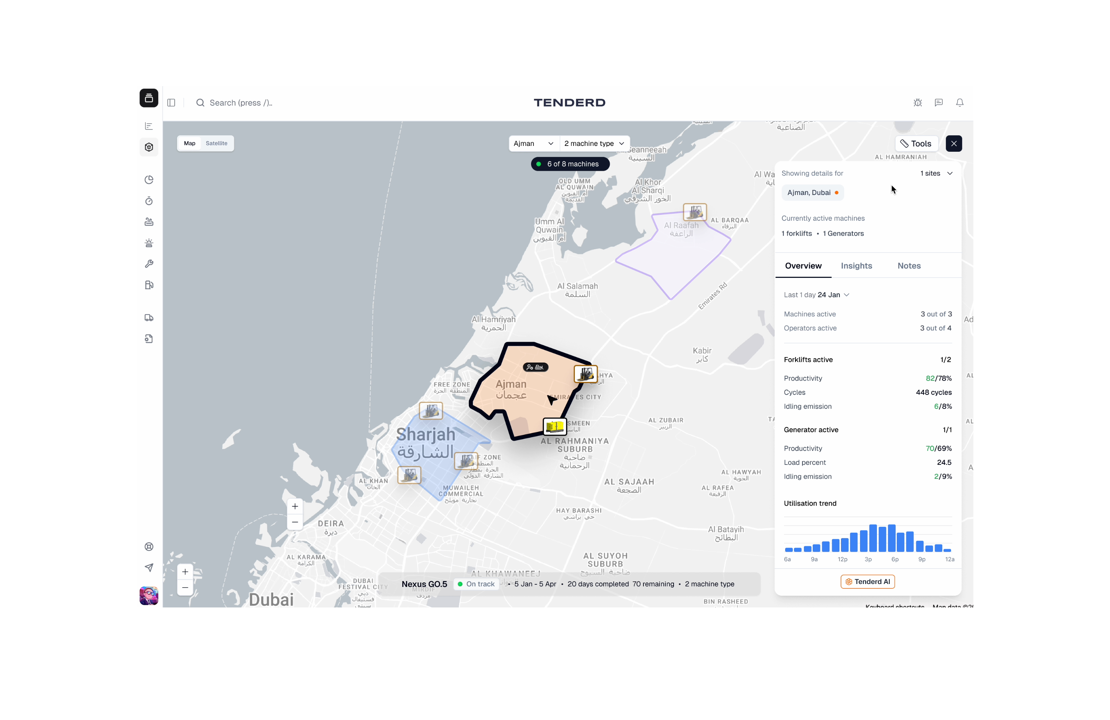
Task: Select the Map view toggle
Action: coord(189,143)
